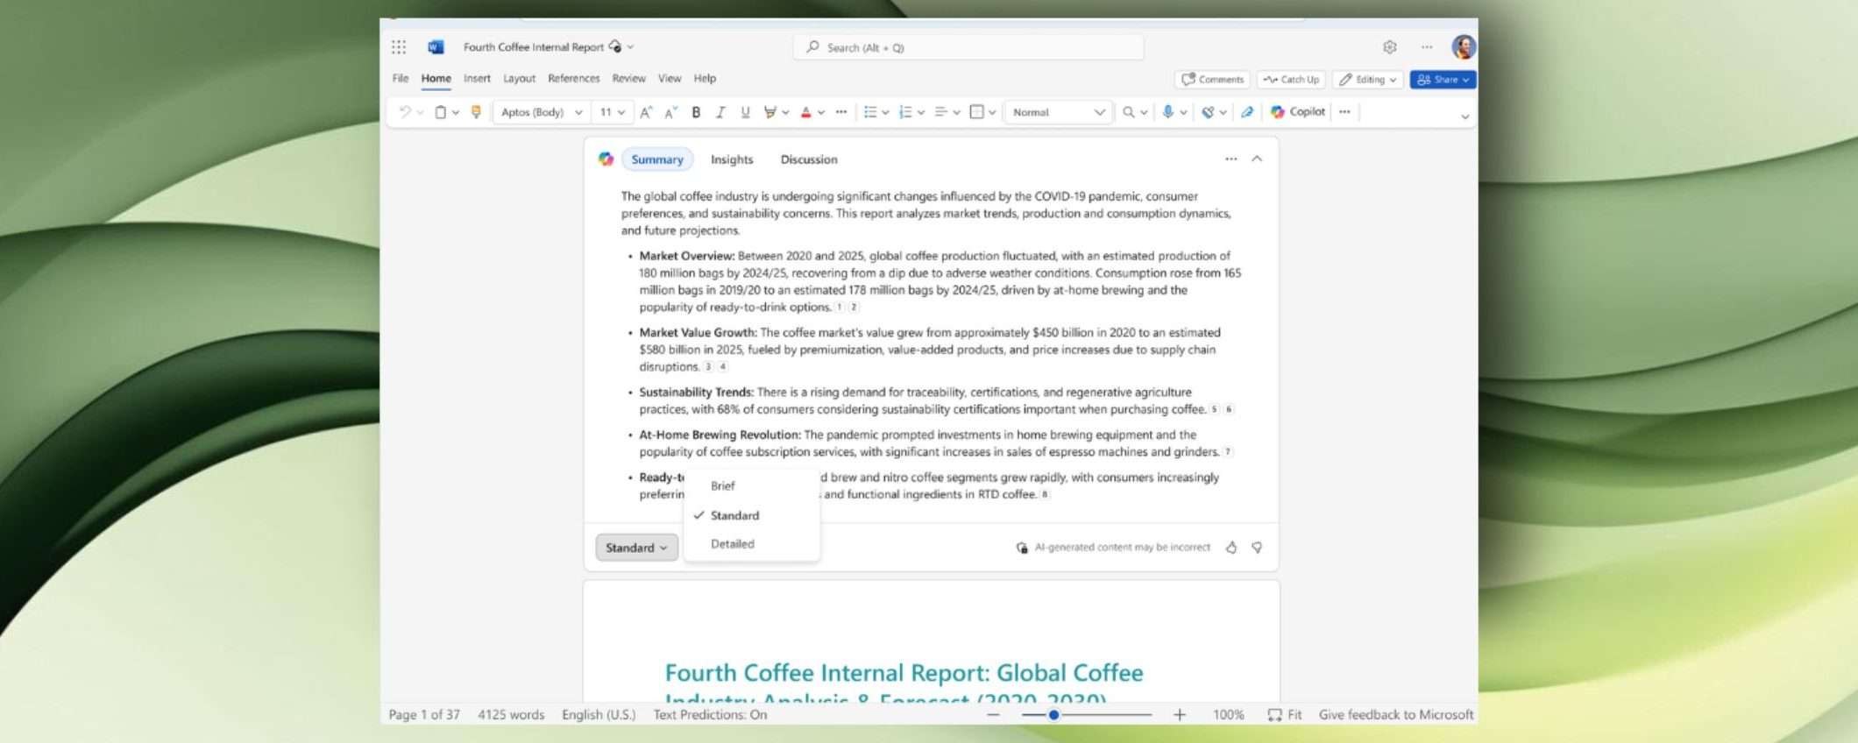Click the Dictate microphone icon
1858x743 pixels.
click(1167, 112)
